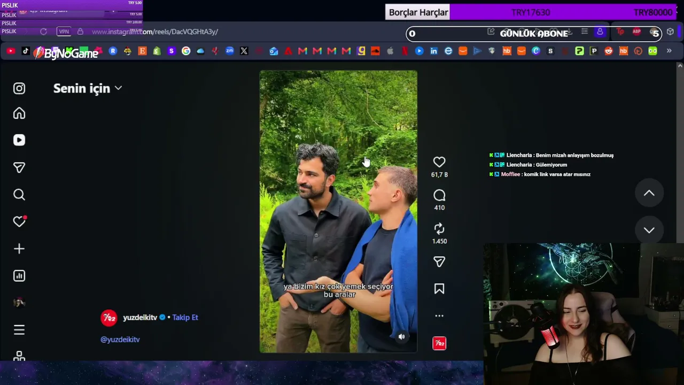Create a new post with plus icon

click(x=19, y=249)
